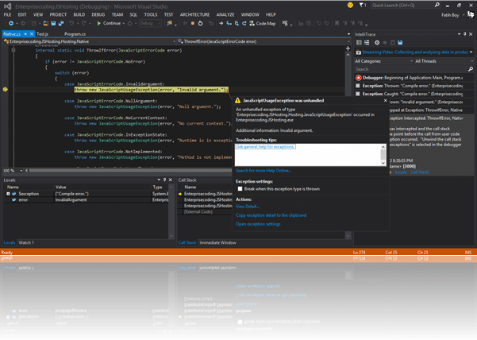Open the Debug configuration dropdown
Viewport: 477px width, 340px height.
point(150,23)
